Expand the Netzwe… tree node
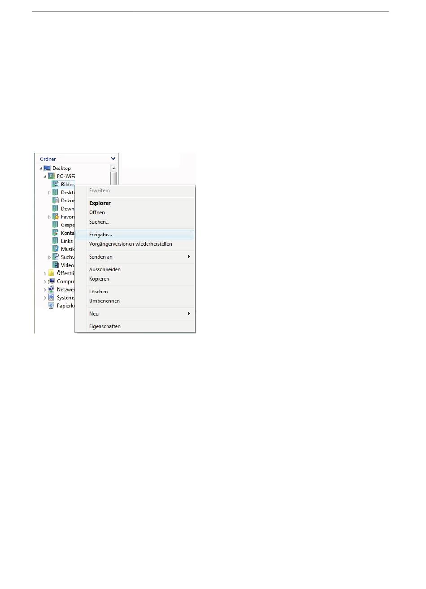This screenshot has width=426, height=589. [45, 290]
